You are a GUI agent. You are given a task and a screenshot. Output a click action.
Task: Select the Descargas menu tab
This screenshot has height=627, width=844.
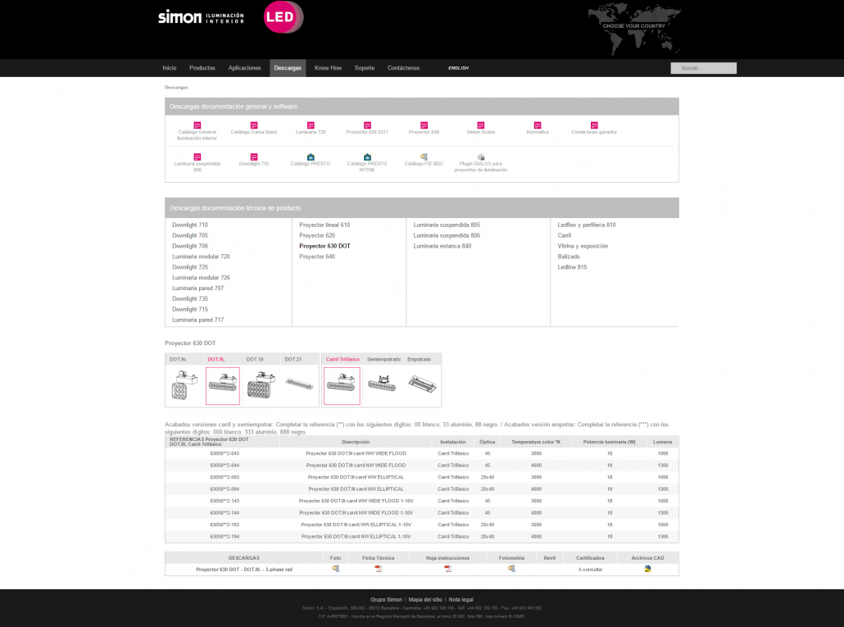(x=288, y=68)
